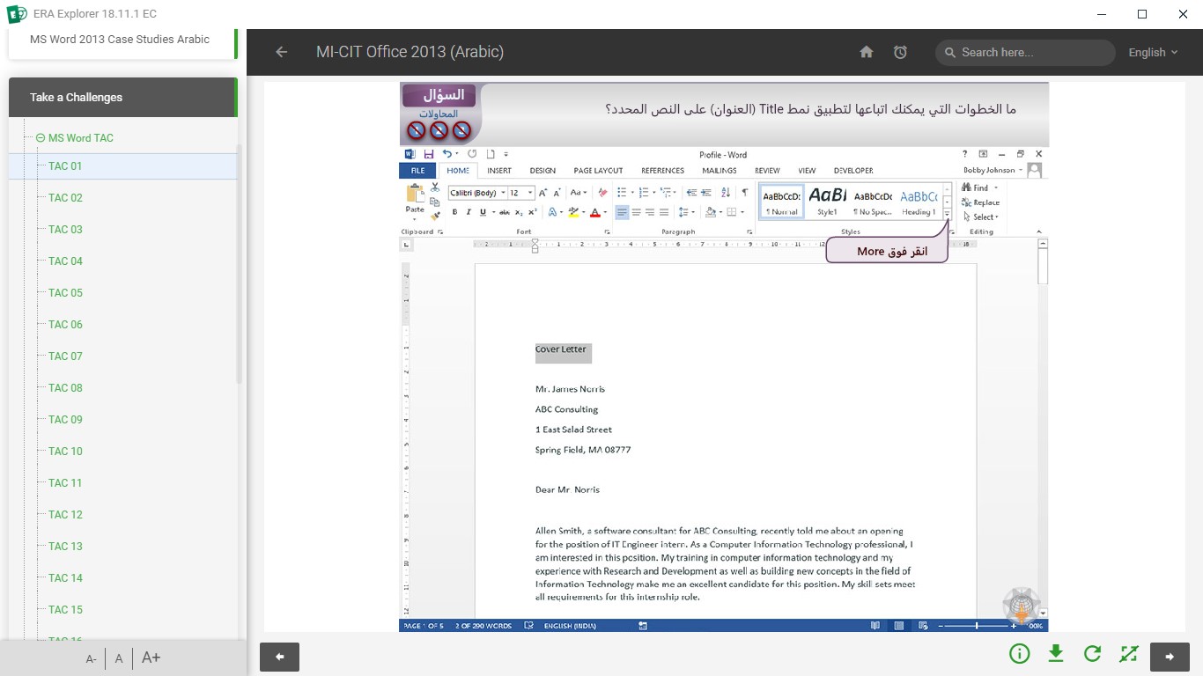Select the Format Painter icon
The height and width of the screenshot is (676, 1203).
(x=433, y=216)
